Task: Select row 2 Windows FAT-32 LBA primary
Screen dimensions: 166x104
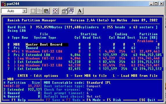Action: [84, 51]
